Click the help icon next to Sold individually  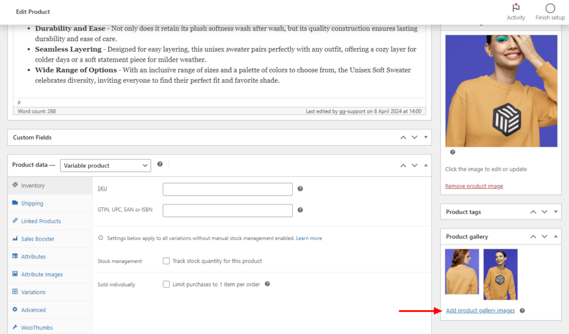click(x=267, y=284)
